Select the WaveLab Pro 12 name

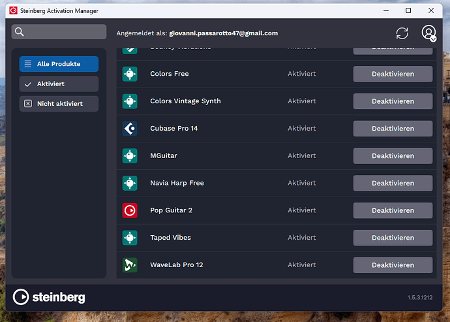point(177,265)
